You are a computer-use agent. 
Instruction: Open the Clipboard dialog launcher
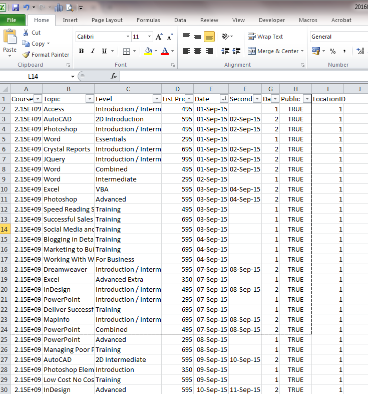[x=68, y=65]
